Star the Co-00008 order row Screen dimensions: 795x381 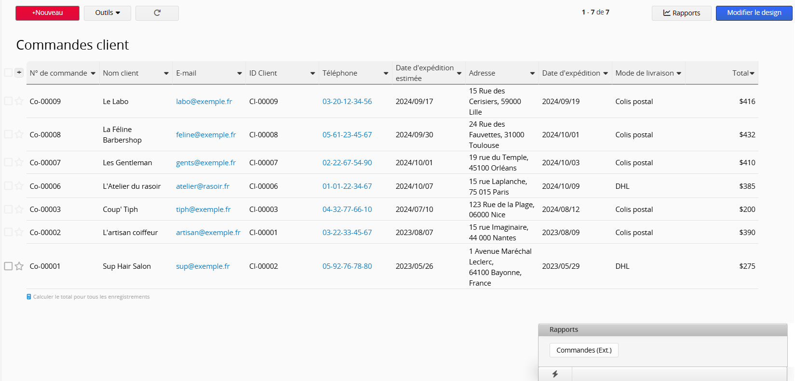[x=19, y=134]
